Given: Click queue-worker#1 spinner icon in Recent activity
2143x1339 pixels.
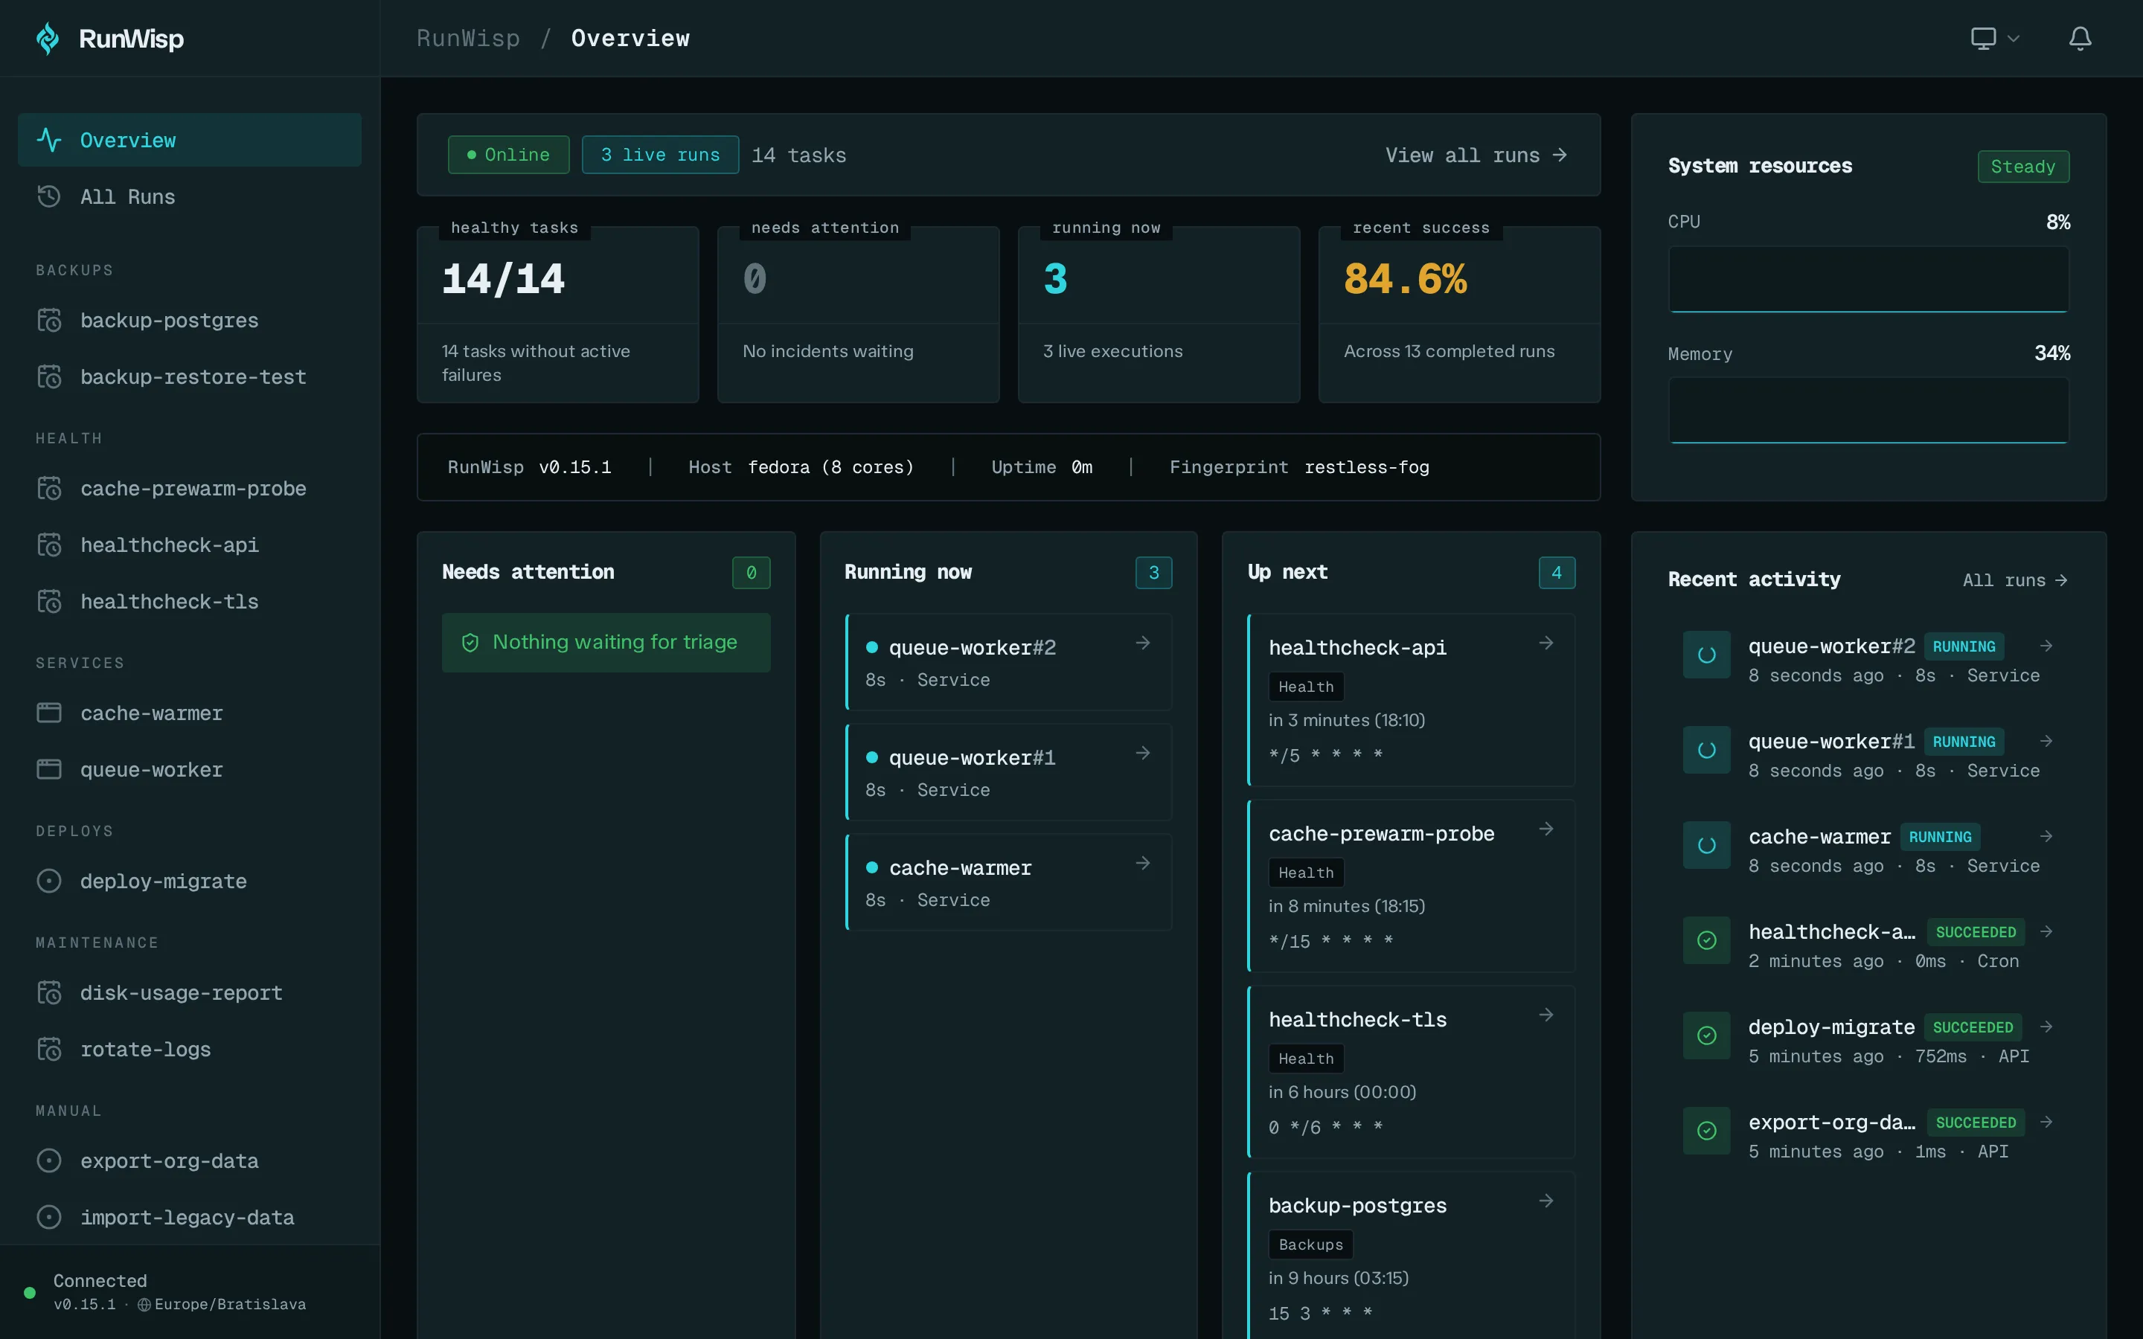Looking at the screenshot, I should click(x=1706, y=750).
